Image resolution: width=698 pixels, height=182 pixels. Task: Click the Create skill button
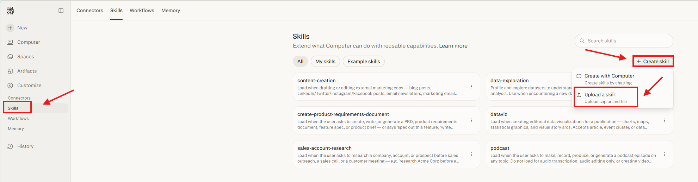click(653, 61)
